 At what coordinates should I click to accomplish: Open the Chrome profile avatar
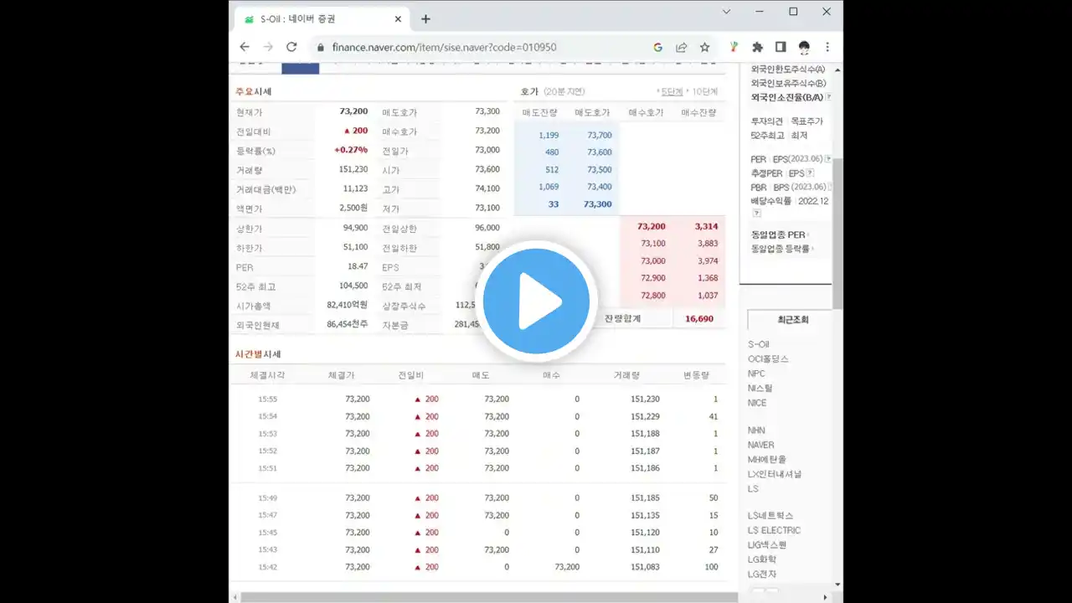804,47
